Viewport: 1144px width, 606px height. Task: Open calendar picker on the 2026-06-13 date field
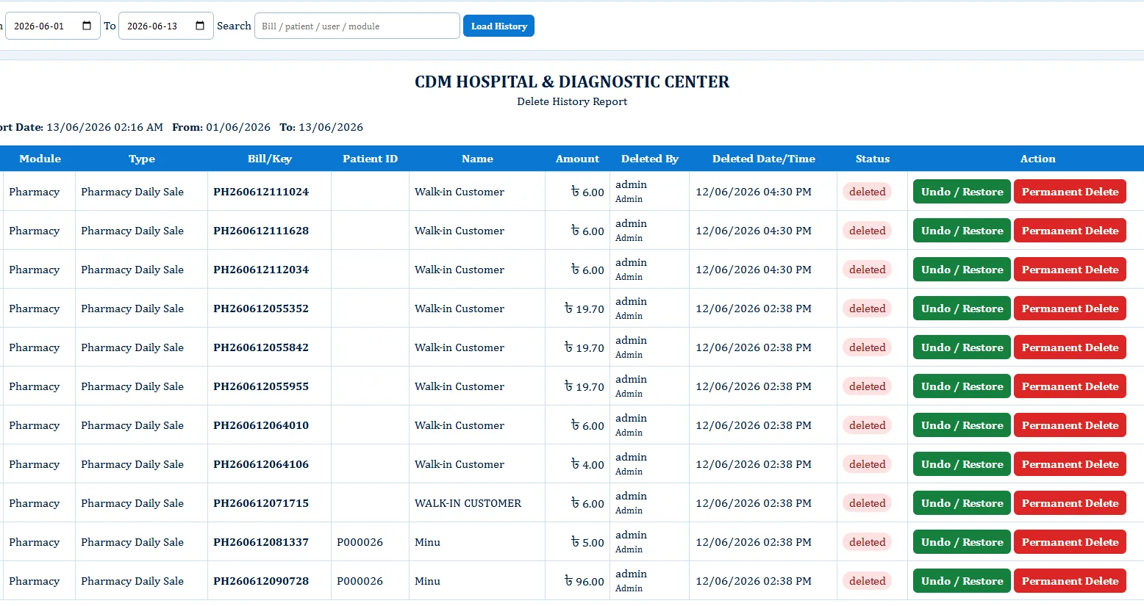200,26
